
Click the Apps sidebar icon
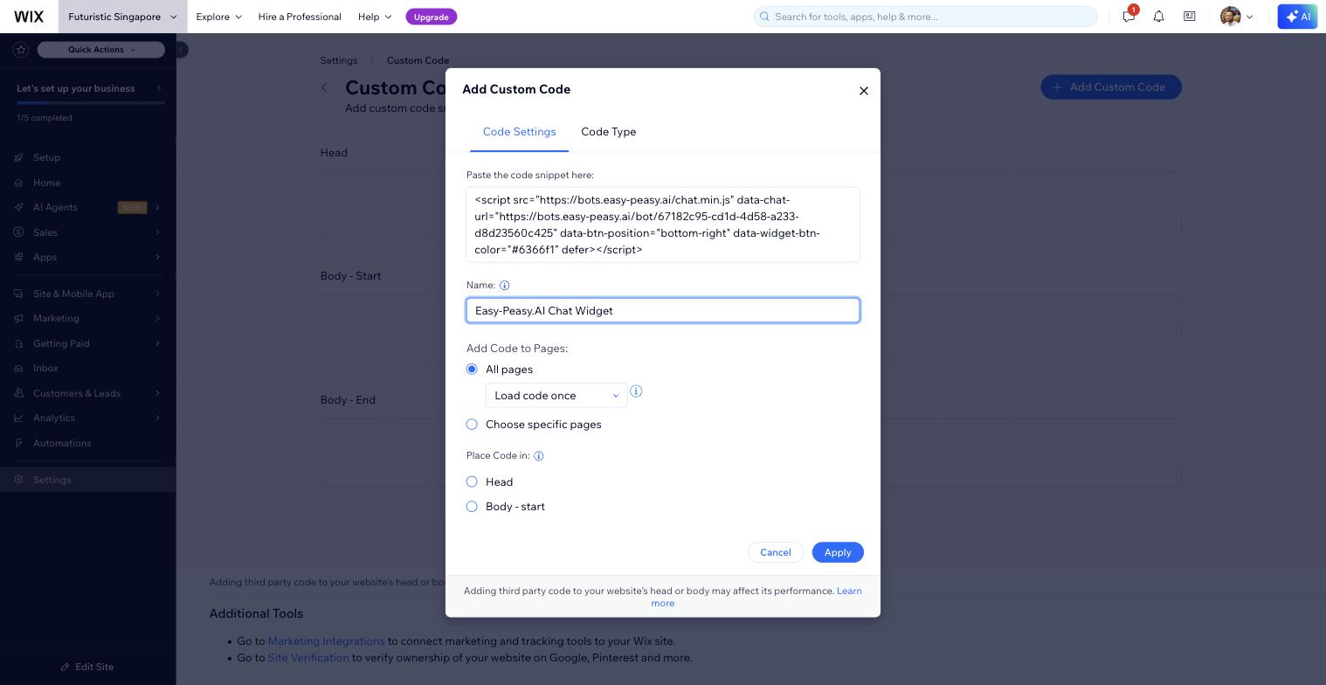19,258
